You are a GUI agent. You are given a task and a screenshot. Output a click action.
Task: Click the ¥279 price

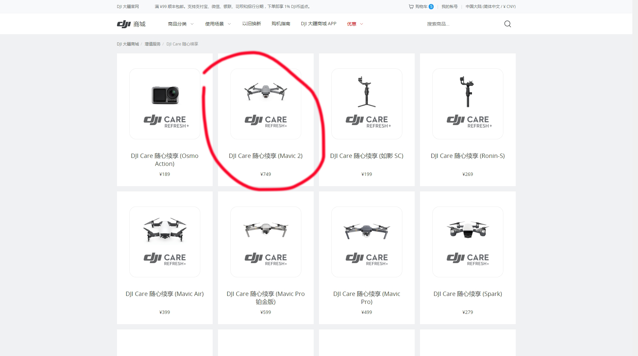click(x=468, y=312)
